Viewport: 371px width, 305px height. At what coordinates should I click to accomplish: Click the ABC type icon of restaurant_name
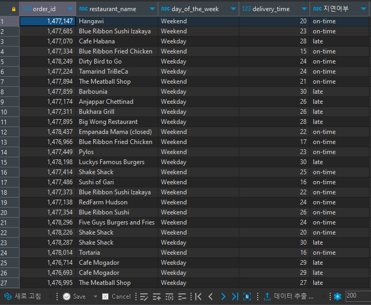tap(83, 9)
